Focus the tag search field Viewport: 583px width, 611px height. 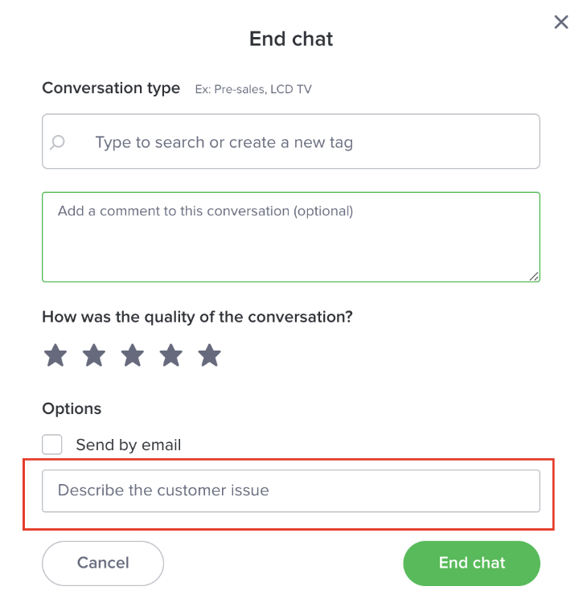pos(291,141)
